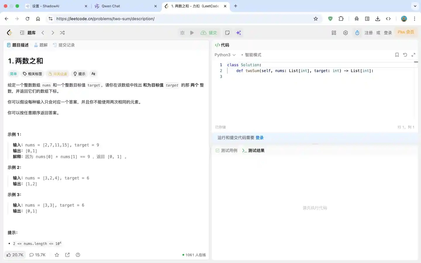
Task: Open the 15.7K comments
Action: point(37,255)
